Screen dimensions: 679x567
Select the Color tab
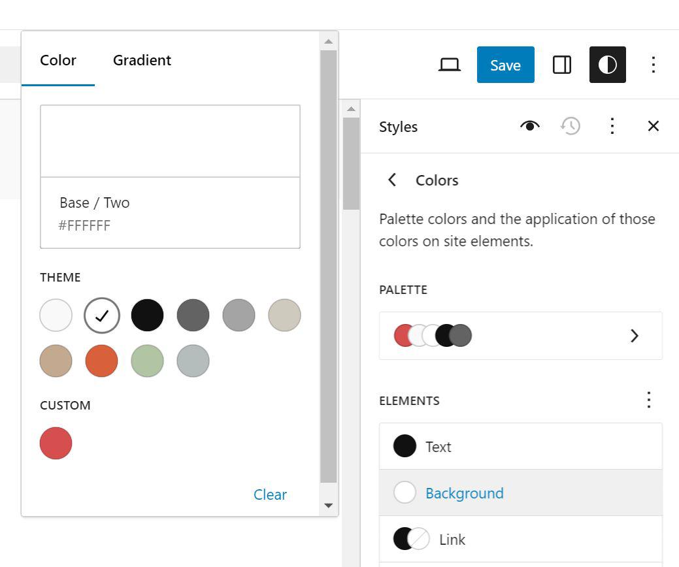[58, 60]
